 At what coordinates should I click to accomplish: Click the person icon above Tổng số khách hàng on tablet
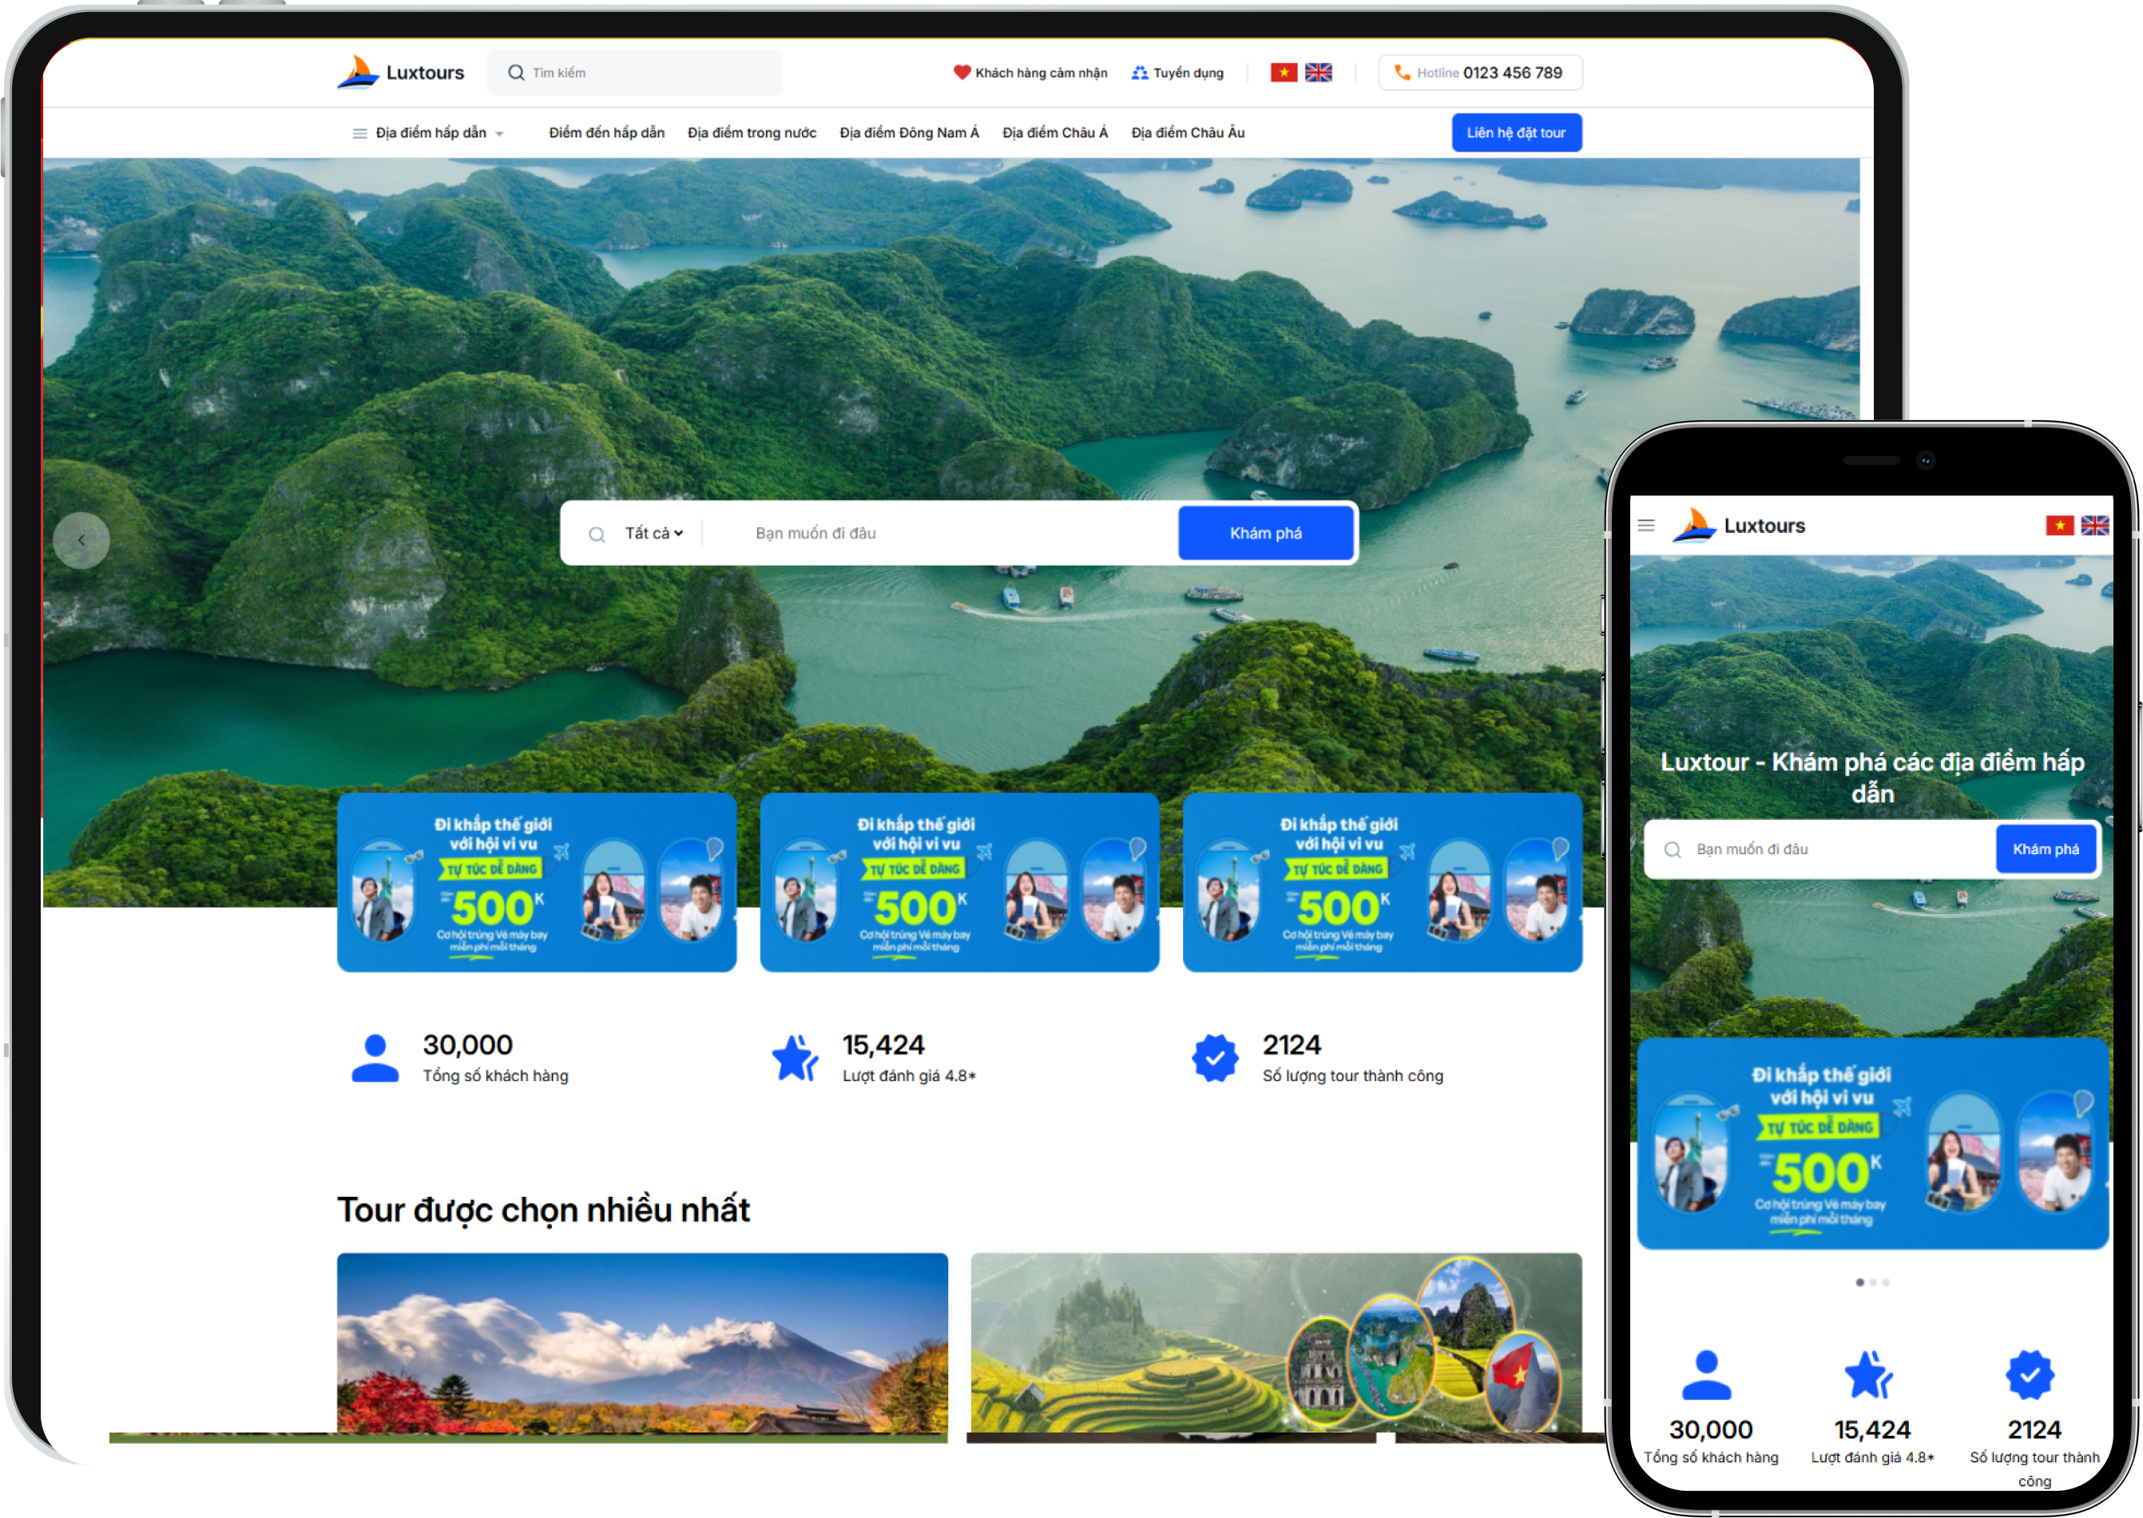[375, 1057]
